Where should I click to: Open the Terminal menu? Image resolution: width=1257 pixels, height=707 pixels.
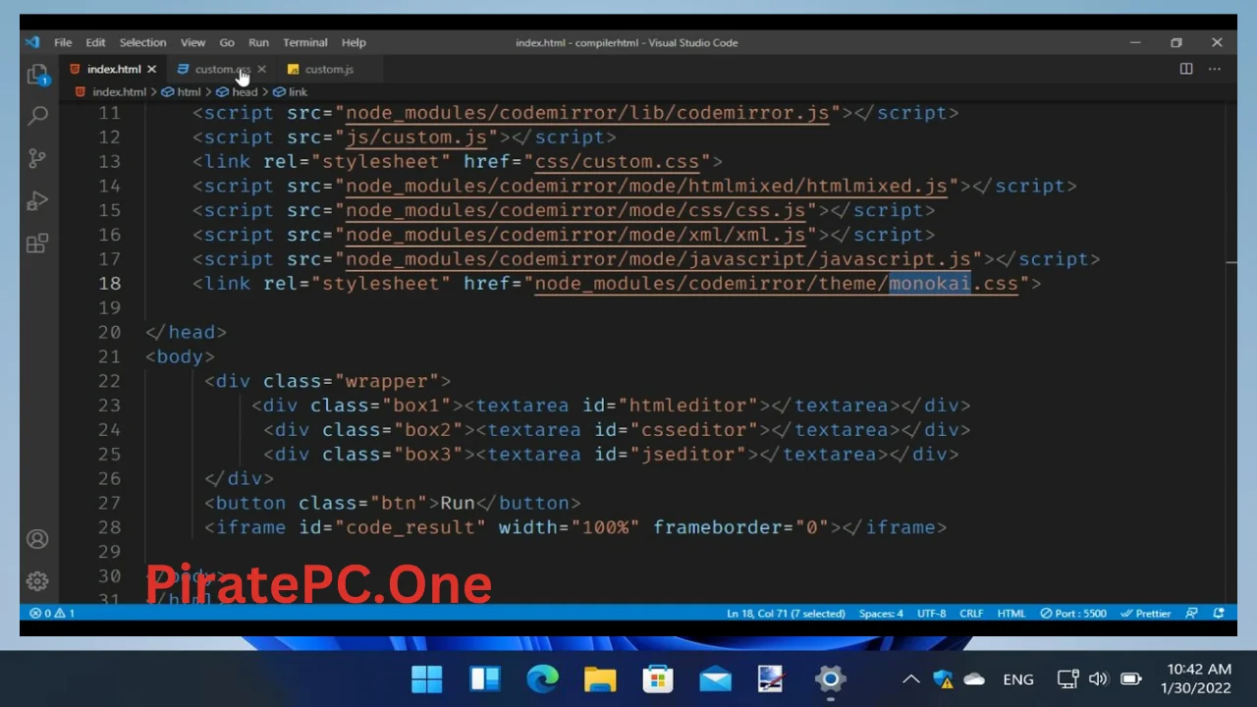[305, 42]
